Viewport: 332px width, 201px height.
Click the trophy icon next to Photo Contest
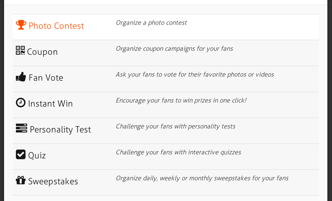21,24
